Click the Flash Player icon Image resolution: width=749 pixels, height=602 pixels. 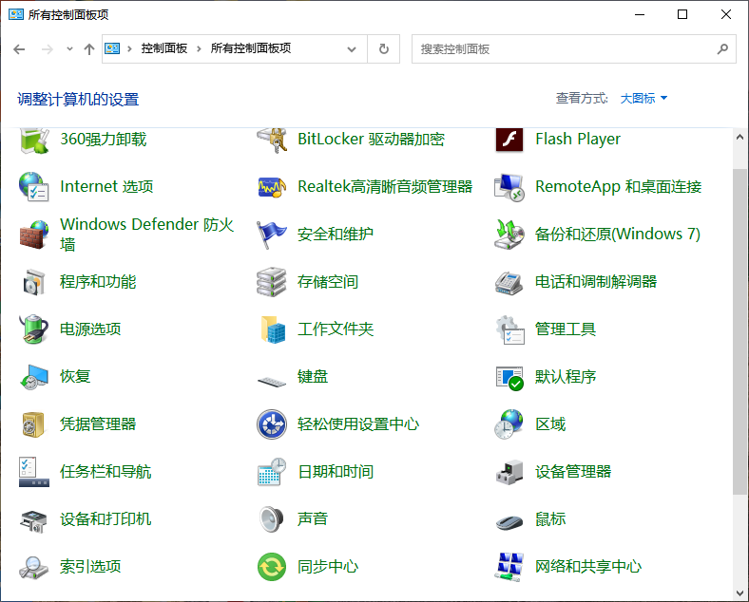pos(509,140)
